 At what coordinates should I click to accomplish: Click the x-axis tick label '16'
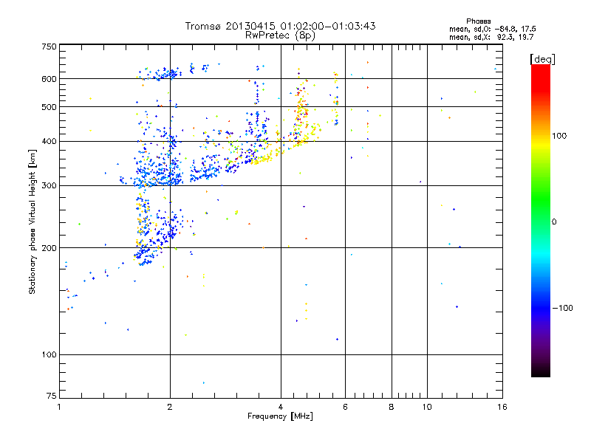point(502,407)
